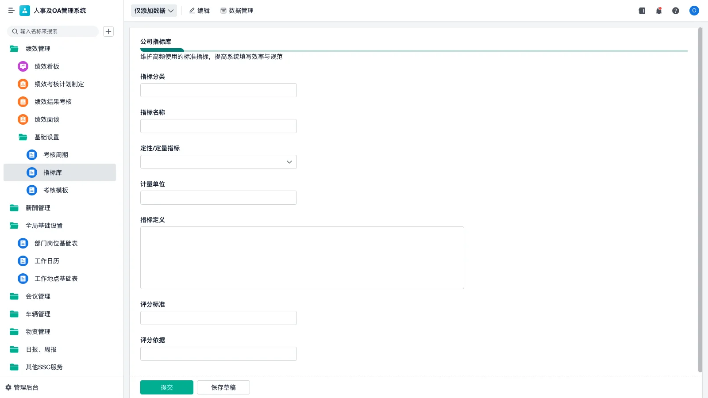Image resolution: width=708 pixels, height=398 pixels.
Task: Open the help question mark icon
Action: (x=676, y=11)
